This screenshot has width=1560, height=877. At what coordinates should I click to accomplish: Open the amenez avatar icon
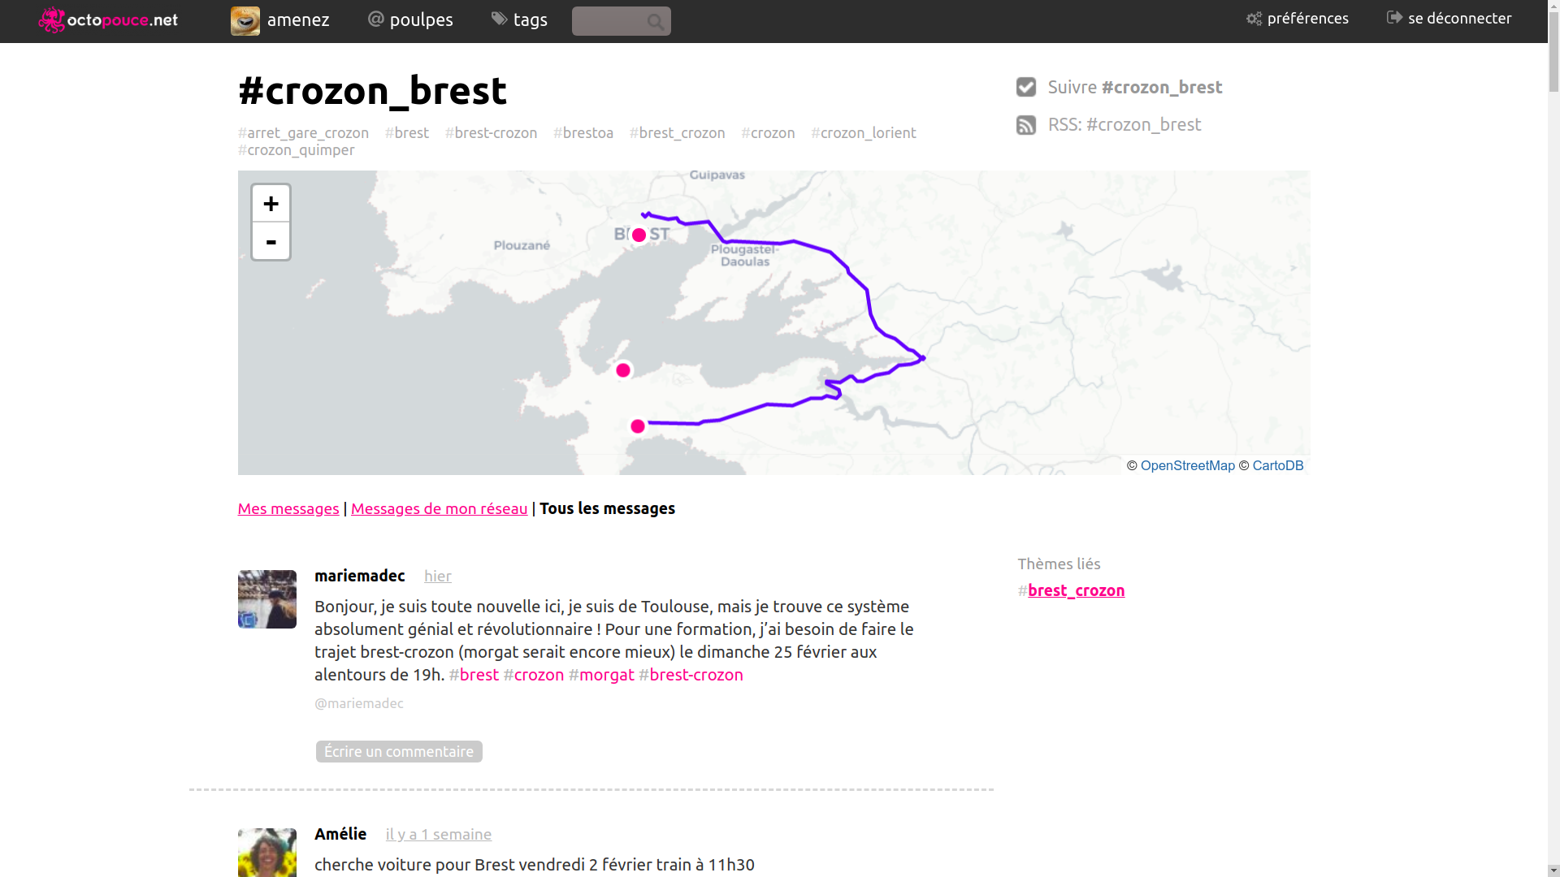pos(245,21)
